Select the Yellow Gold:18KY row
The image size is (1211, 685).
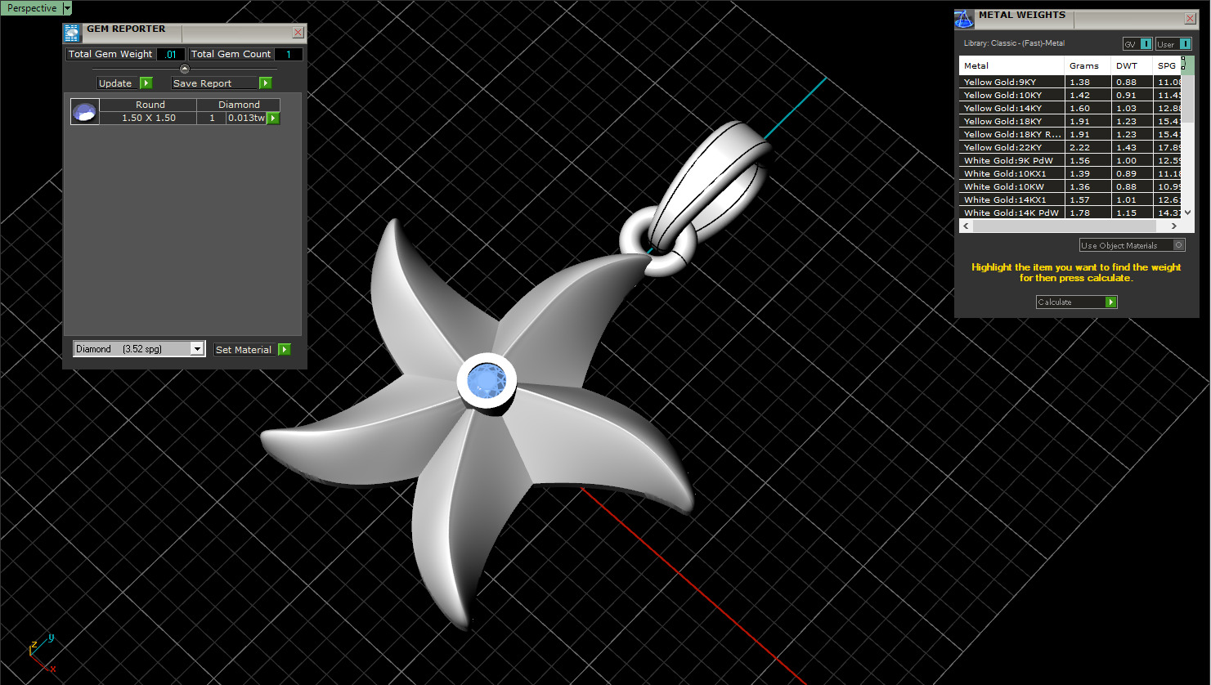click(1070, 121)
